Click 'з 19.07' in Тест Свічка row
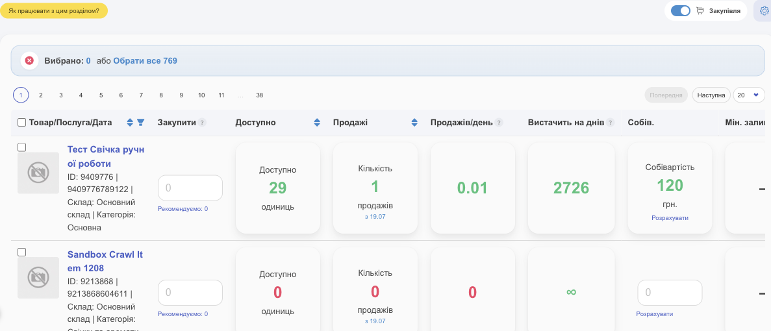The height and width of the screenshot is (331, 771). (375, 217)
